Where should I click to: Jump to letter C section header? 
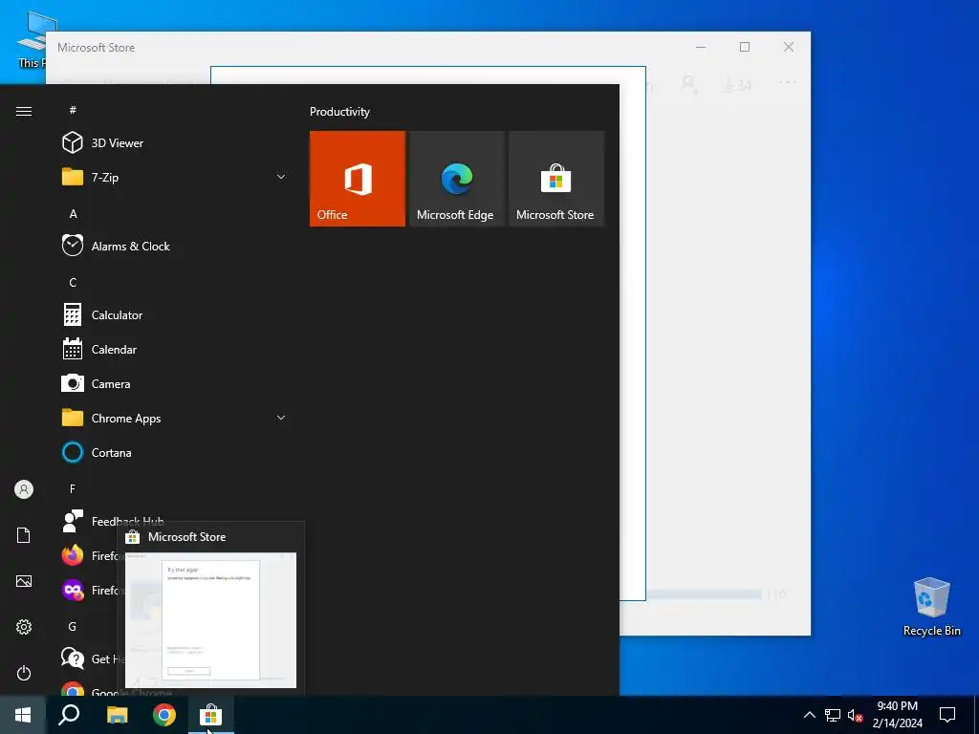(73, 283)
